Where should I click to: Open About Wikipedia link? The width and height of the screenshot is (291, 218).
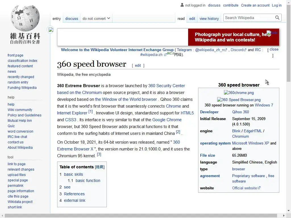click(x=20, y=147)
